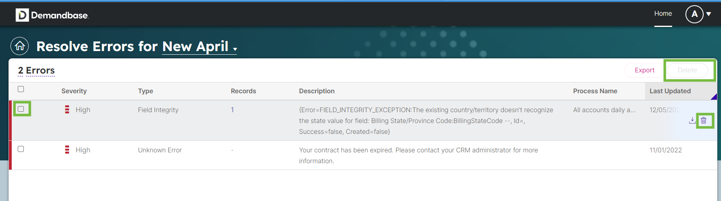Screen dimensions: 721x201
Task: Click the 2 Errors count label
Action: (x=36, y=71)
